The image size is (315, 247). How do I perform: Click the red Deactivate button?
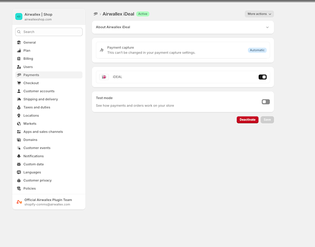coord(248,120)
